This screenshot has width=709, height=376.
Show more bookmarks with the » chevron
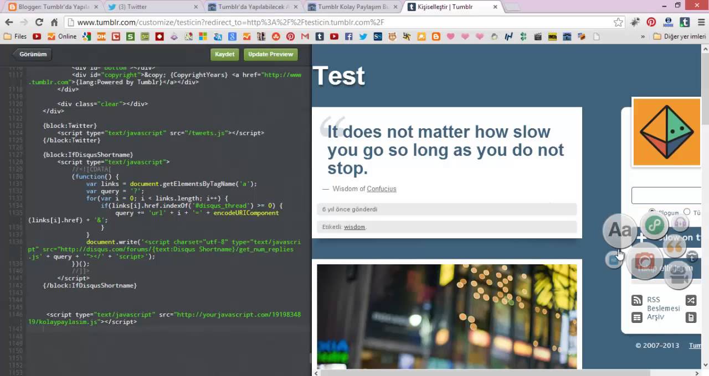[x=643, y=36]
